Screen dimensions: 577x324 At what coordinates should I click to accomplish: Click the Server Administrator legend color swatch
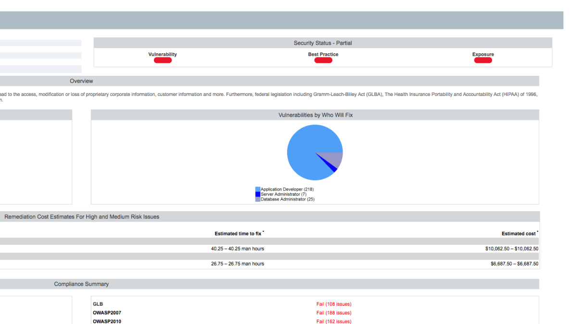click(x=258, y=194)
